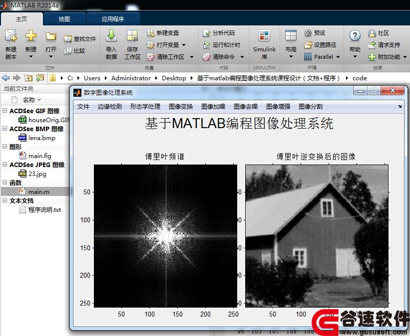This screenshot has height=336, width=410.
Task: Click the 运行和计时 (Run and Time) icon
Action: tap(207, 45)
